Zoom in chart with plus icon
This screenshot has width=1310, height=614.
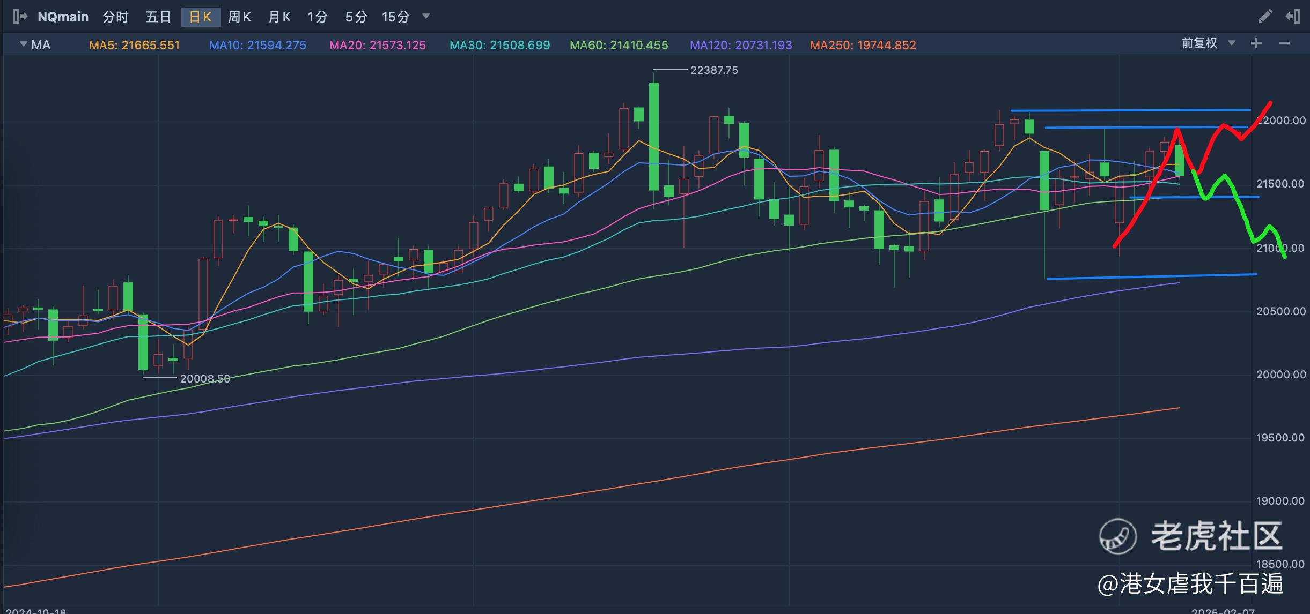pyautogui.click(x=1256, y=43)
